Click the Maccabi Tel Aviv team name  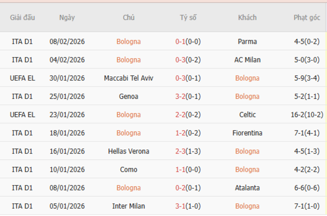[129, 78]
